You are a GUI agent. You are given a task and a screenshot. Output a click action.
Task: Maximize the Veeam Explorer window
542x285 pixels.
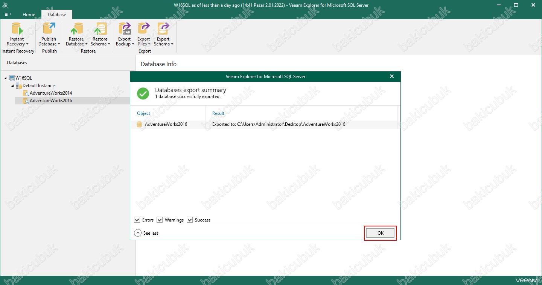click(x=516, y=5)
